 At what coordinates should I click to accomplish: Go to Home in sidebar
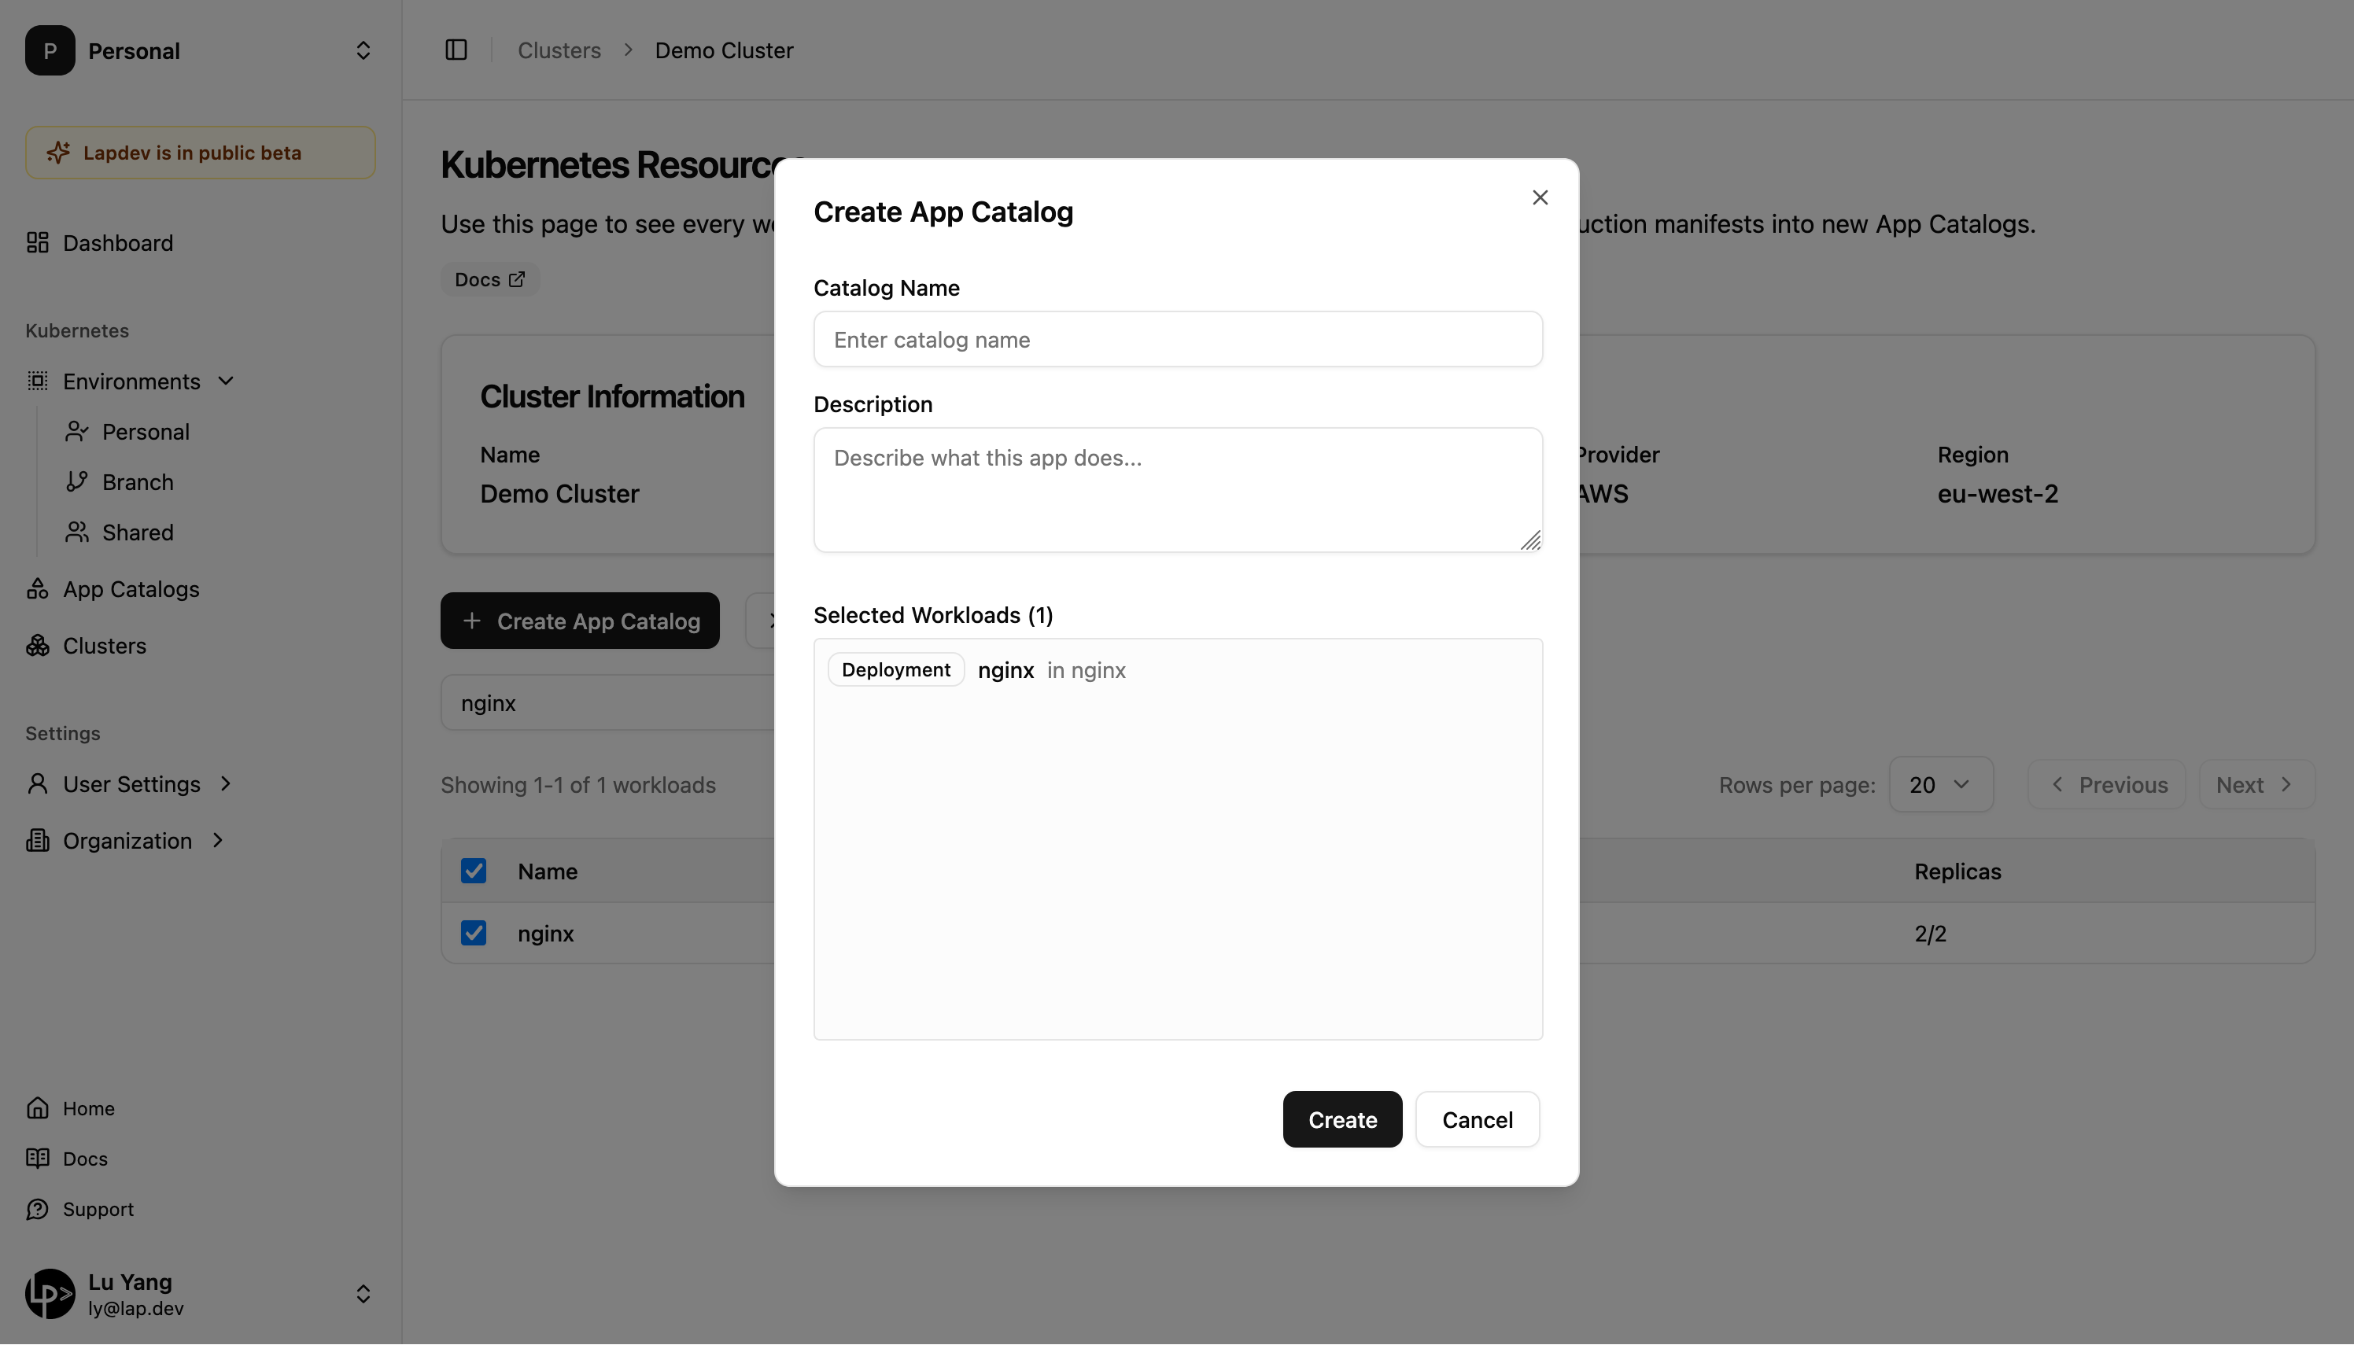[88, 1108]
